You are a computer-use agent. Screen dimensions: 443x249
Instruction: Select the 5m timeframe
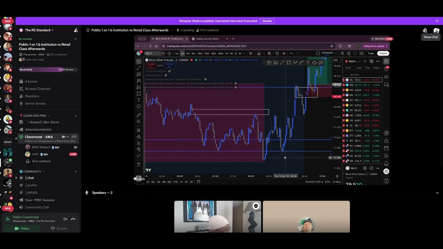[194, 53]
